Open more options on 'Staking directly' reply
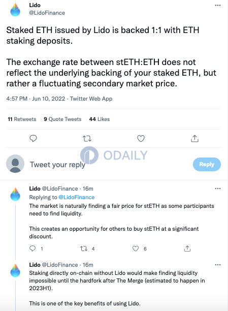This screenshot has height=311, width=228. [218, 265]
